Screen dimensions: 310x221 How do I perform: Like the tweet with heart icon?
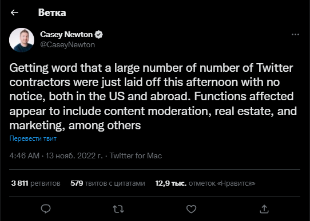[x=191, y=209]
